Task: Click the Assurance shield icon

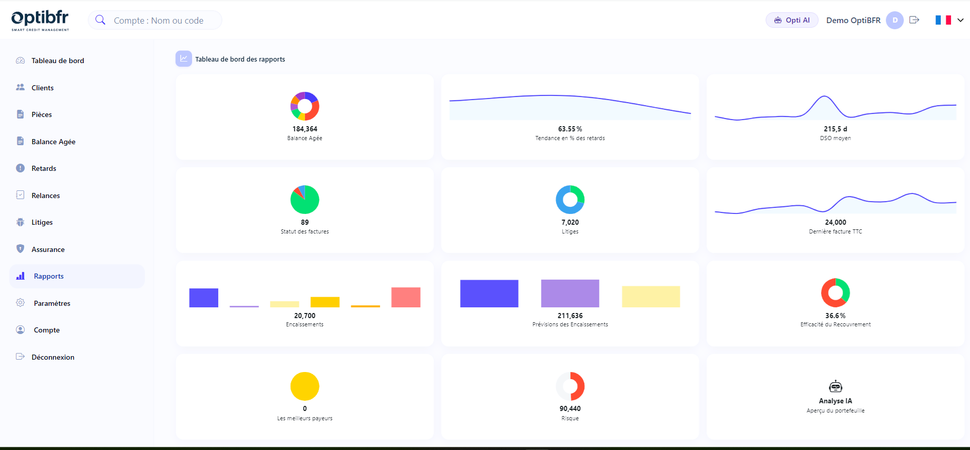Action: (20, 249)
